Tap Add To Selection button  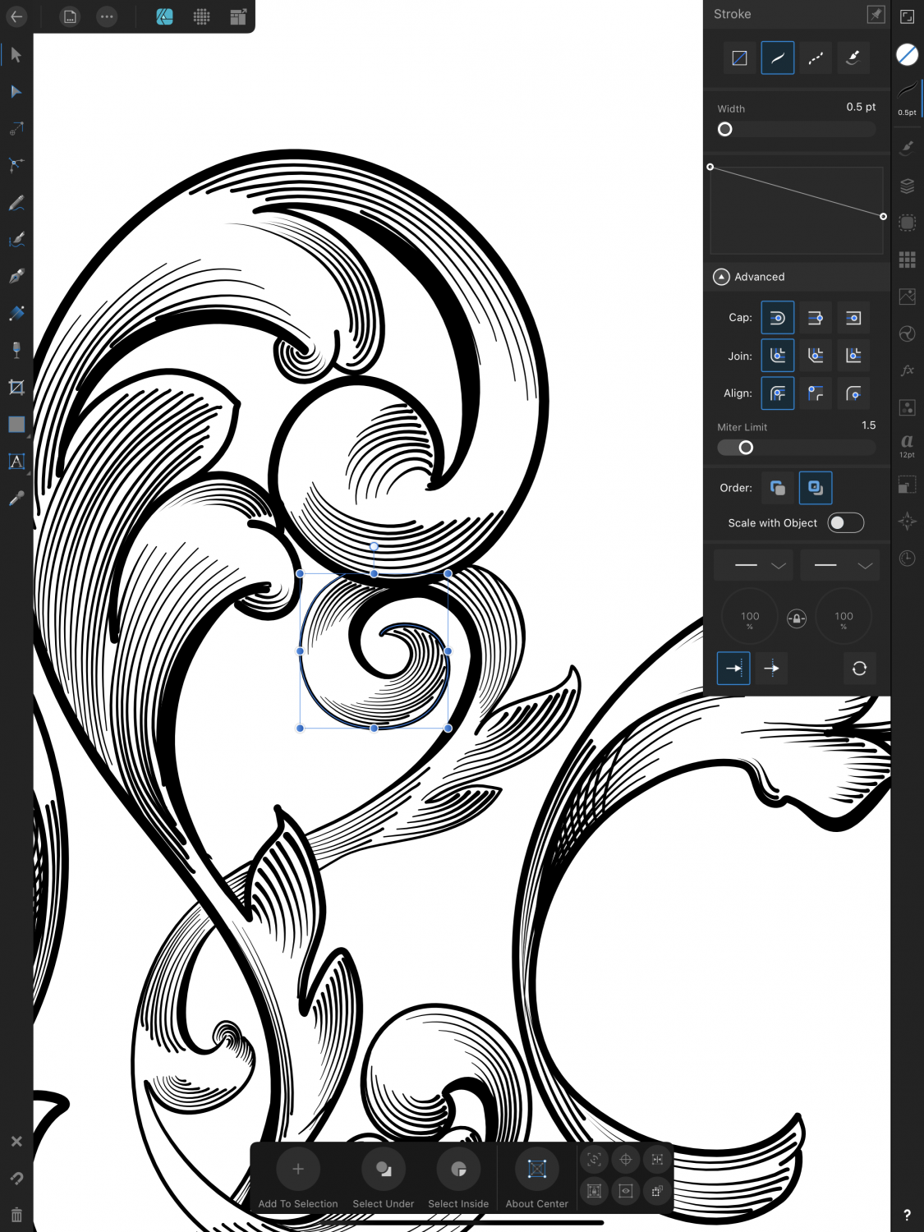point(297,1170)
